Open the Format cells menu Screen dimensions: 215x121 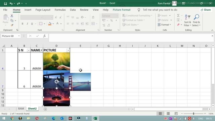pyautogui.click(x=164, y=25)
